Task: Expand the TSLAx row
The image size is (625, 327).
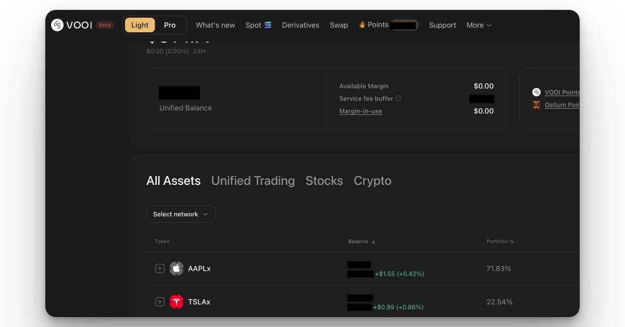Action: pyautogui.click(x=160, y=302)
